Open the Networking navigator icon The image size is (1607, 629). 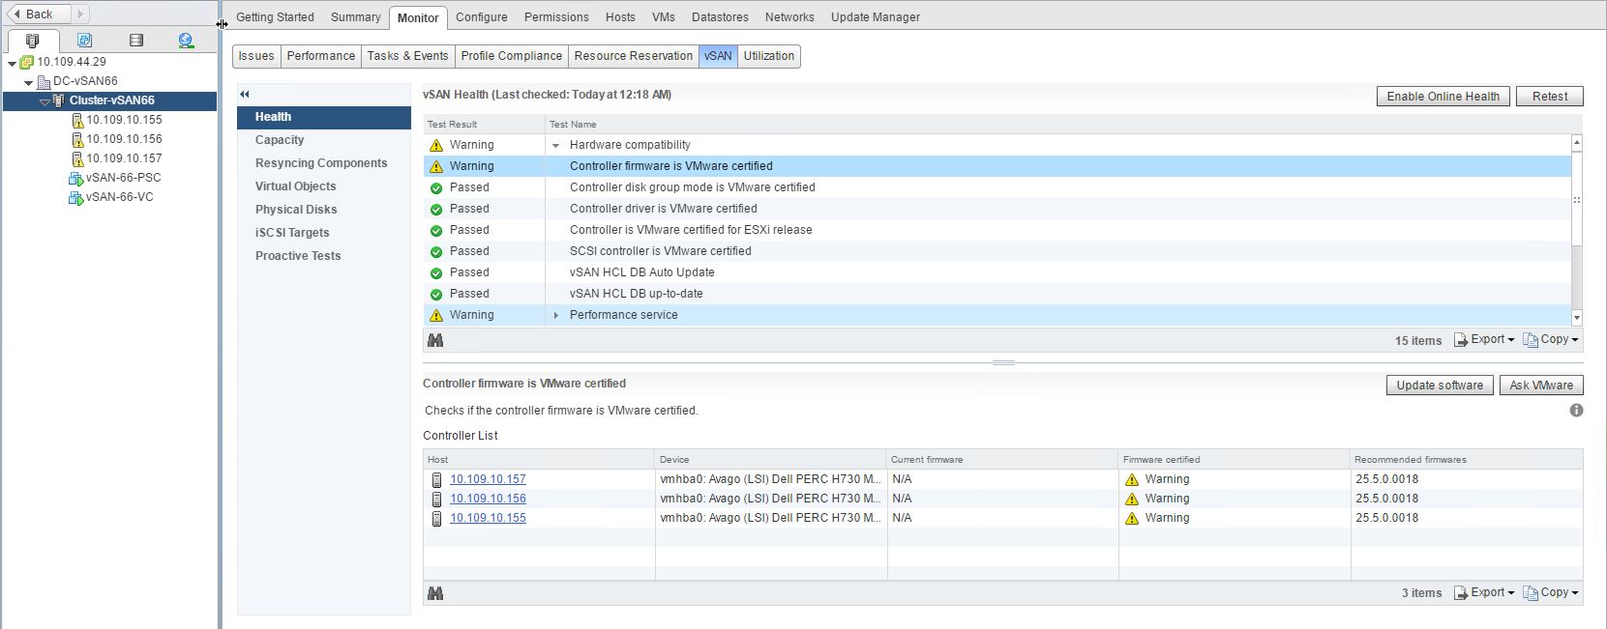[x=186, y=41]
